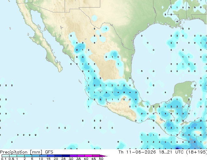This screenshot has width=207, height=160.
Task: Click the '20' legend scale value
Action: (56, 159)
